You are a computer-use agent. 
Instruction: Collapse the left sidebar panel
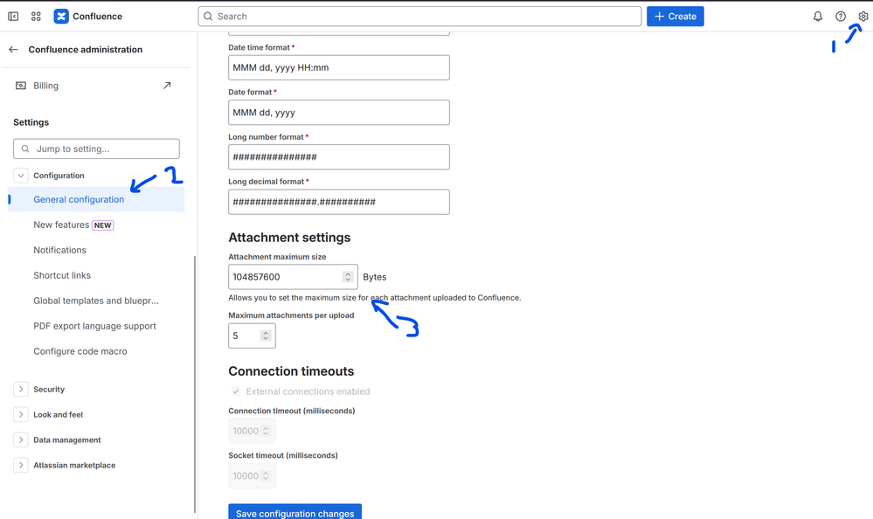coord(12,16)
